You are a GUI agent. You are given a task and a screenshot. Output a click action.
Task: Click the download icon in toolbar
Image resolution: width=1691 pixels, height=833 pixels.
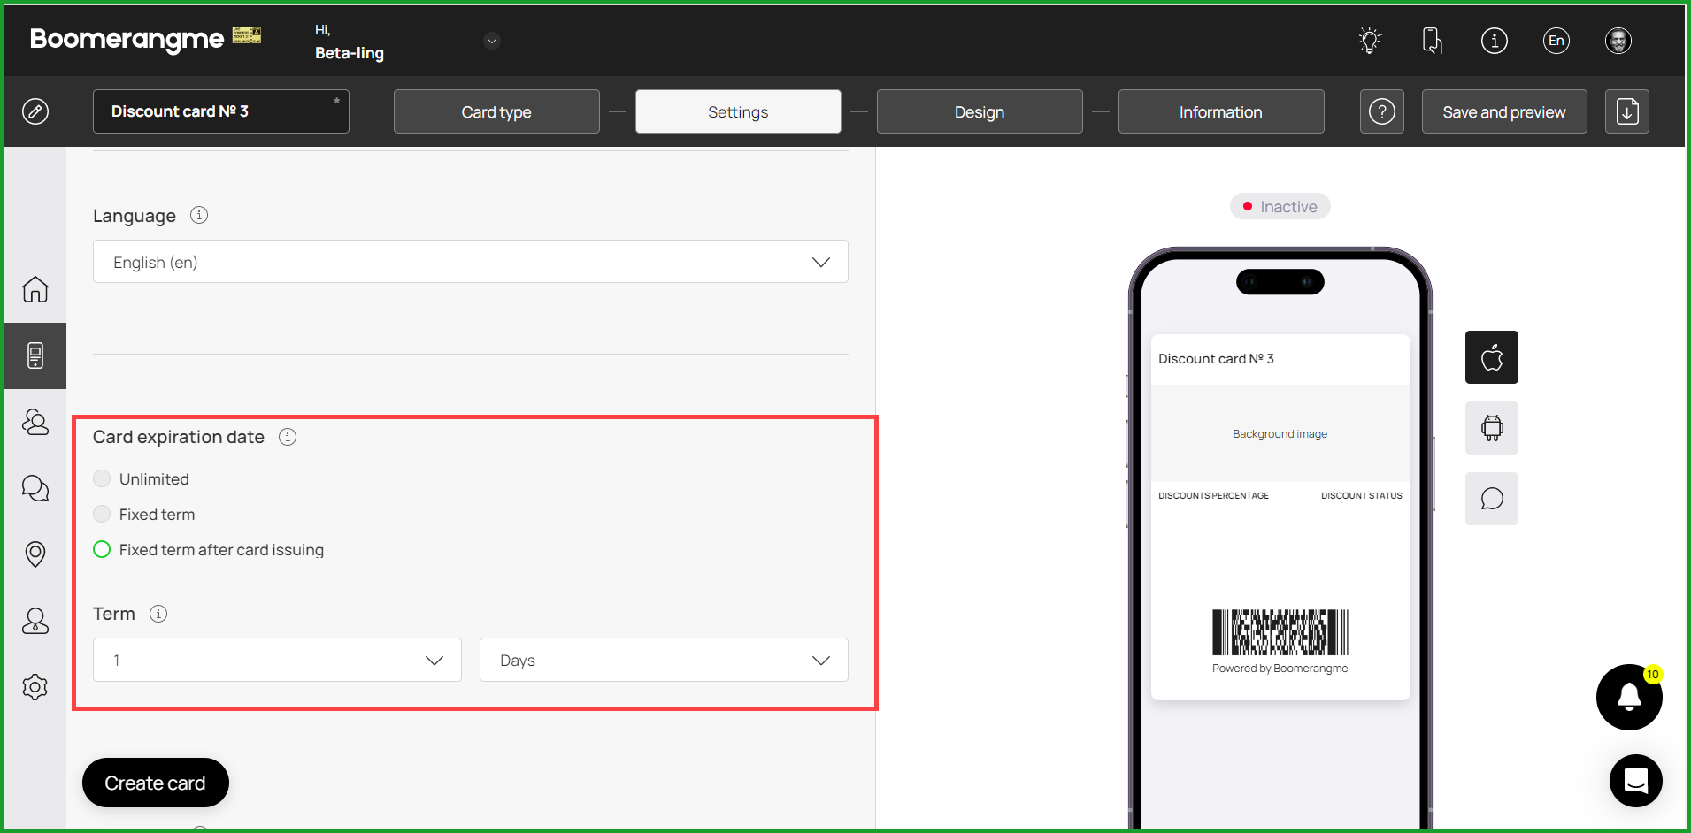pos(1626,111)
